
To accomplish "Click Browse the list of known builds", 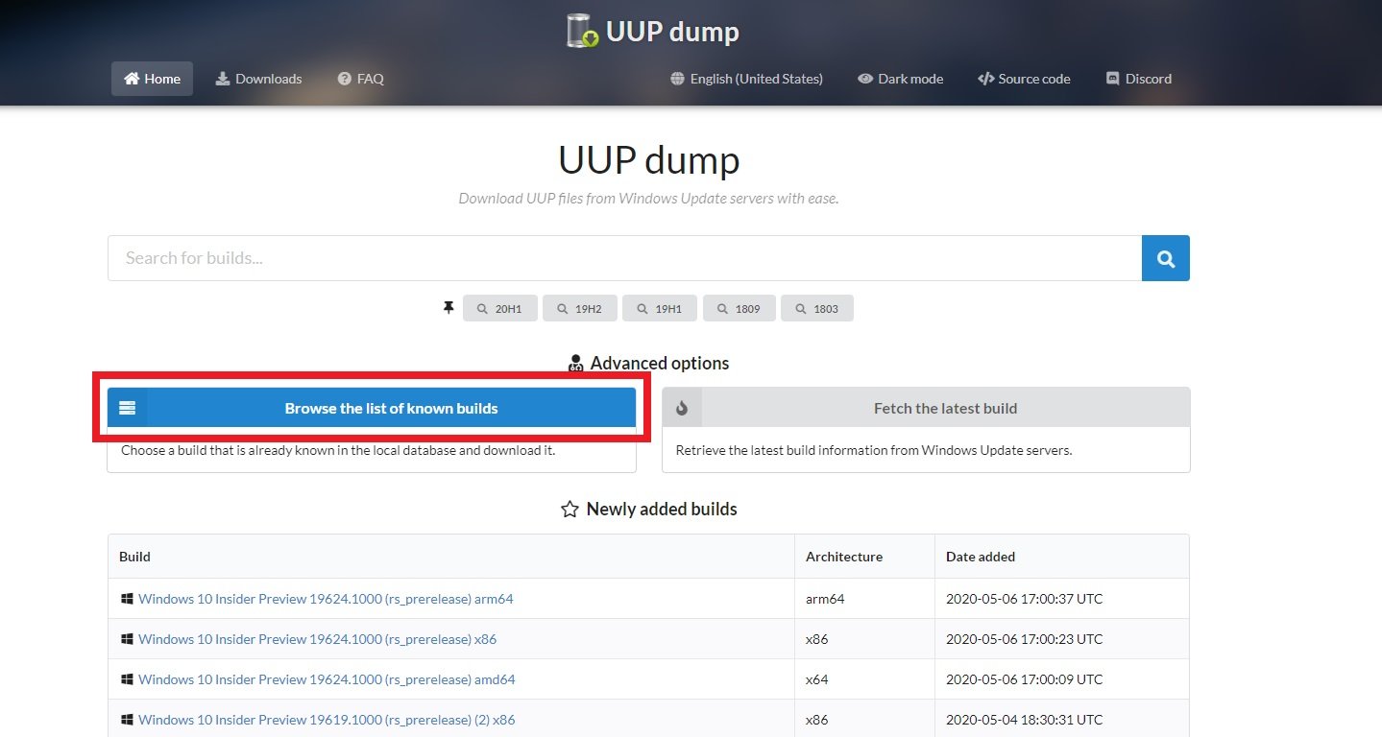I will click(x=372, y=408).
